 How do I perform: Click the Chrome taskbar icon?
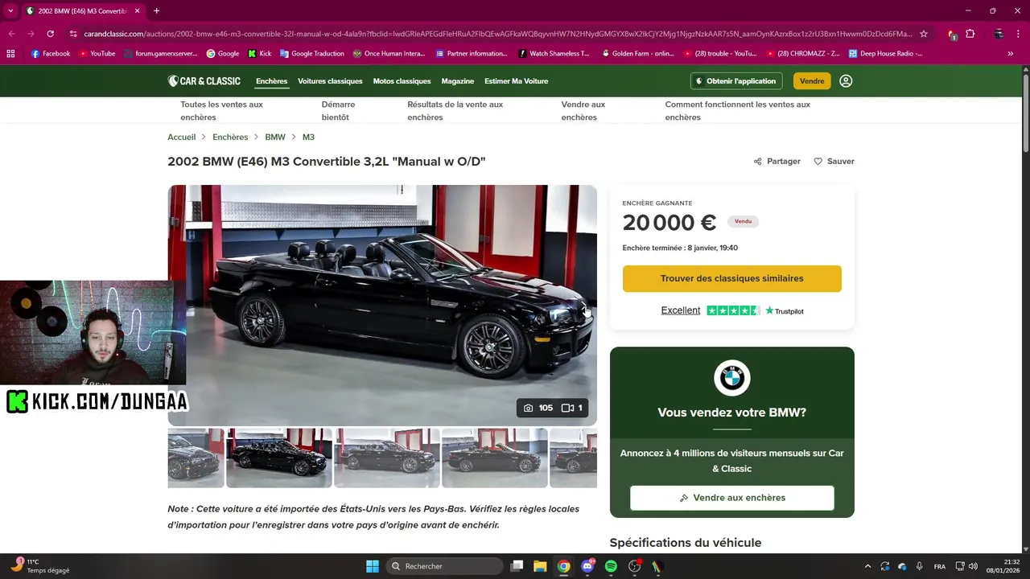(x=564, y=566)
